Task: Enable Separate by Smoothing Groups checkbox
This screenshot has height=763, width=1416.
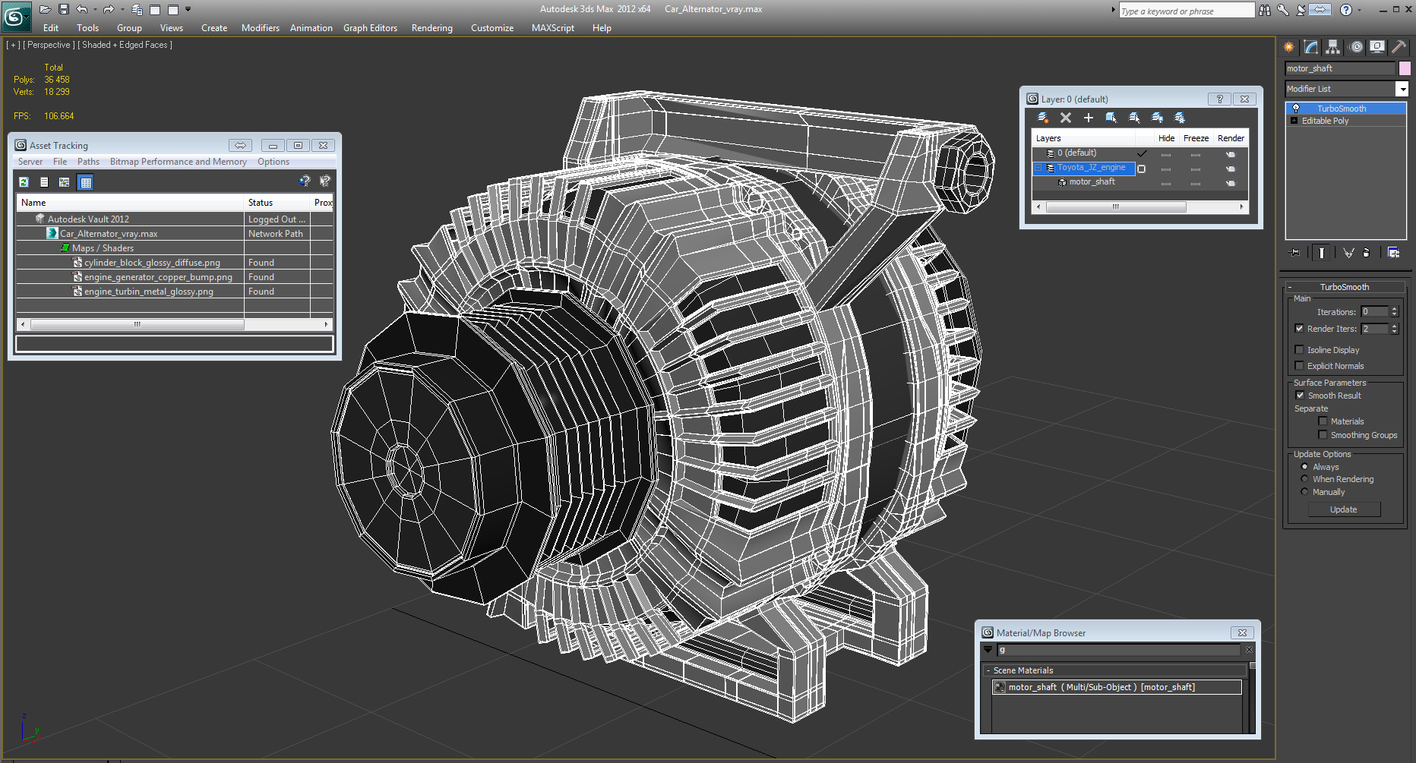Action: (1323, 435)
